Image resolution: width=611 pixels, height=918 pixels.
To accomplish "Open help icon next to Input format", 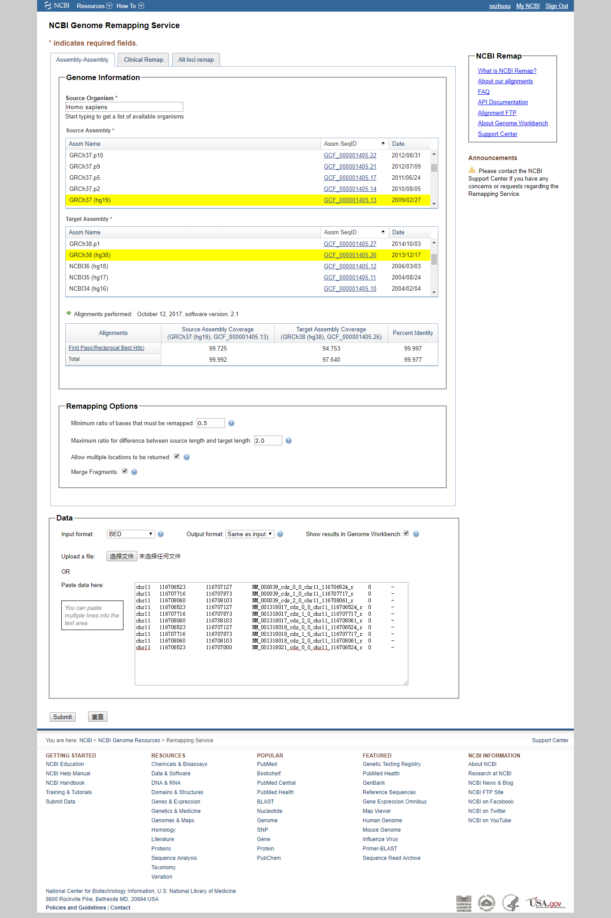I will tap(161, 534).
